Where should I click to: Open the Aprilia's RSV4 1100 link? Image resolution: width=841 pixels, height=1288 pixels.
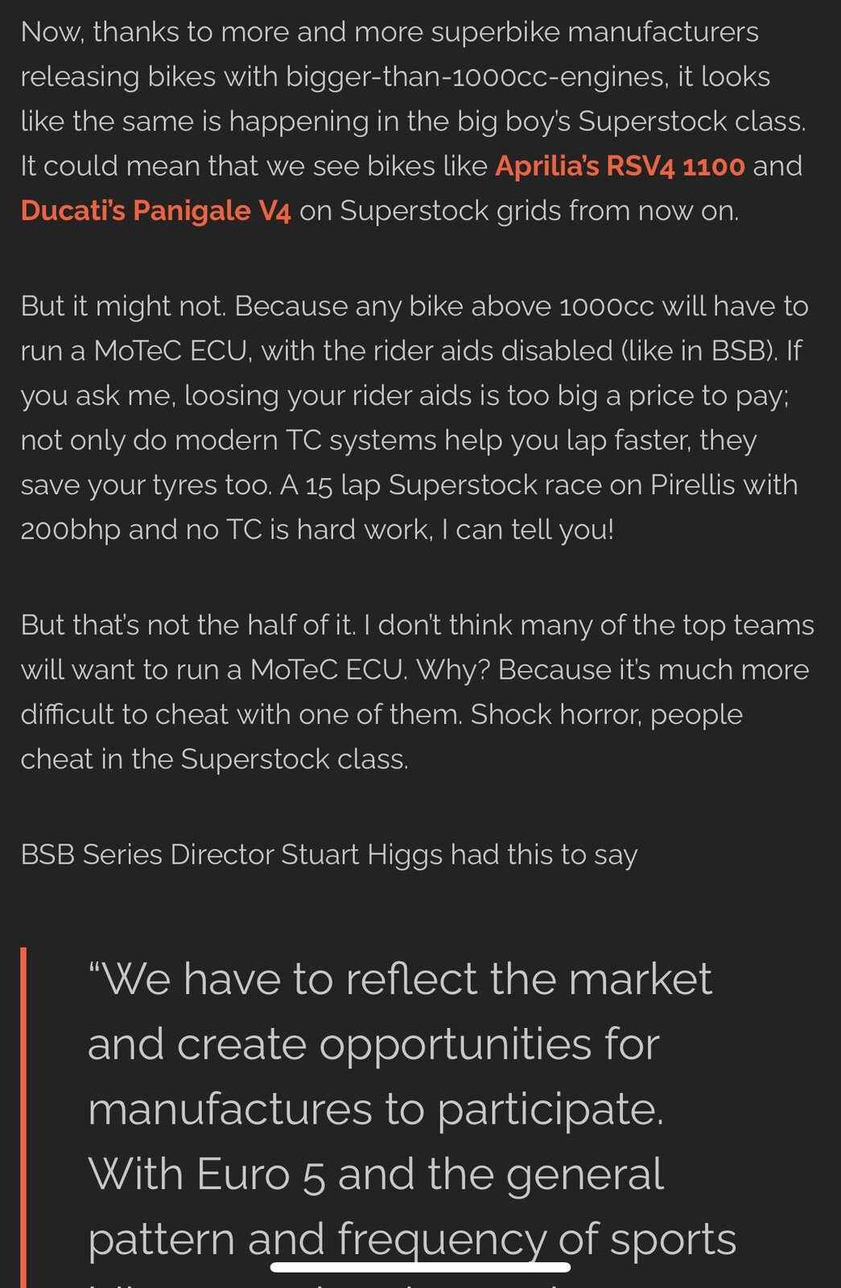(620, 166)
